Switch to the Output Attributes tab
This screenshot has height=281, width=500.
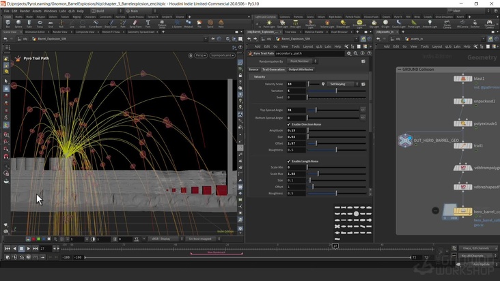[x=301, y=70]
